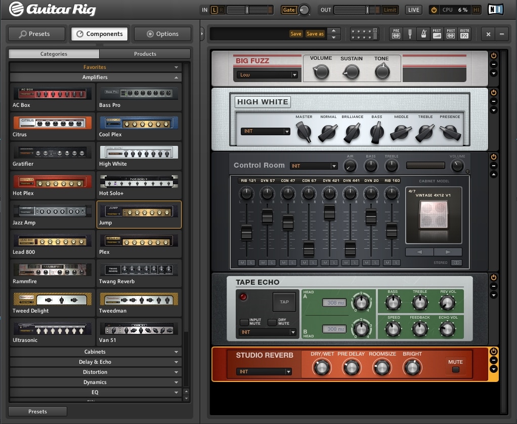517x424 pixels.
Task: Toggle the High White power button
Action: point(494,93)
